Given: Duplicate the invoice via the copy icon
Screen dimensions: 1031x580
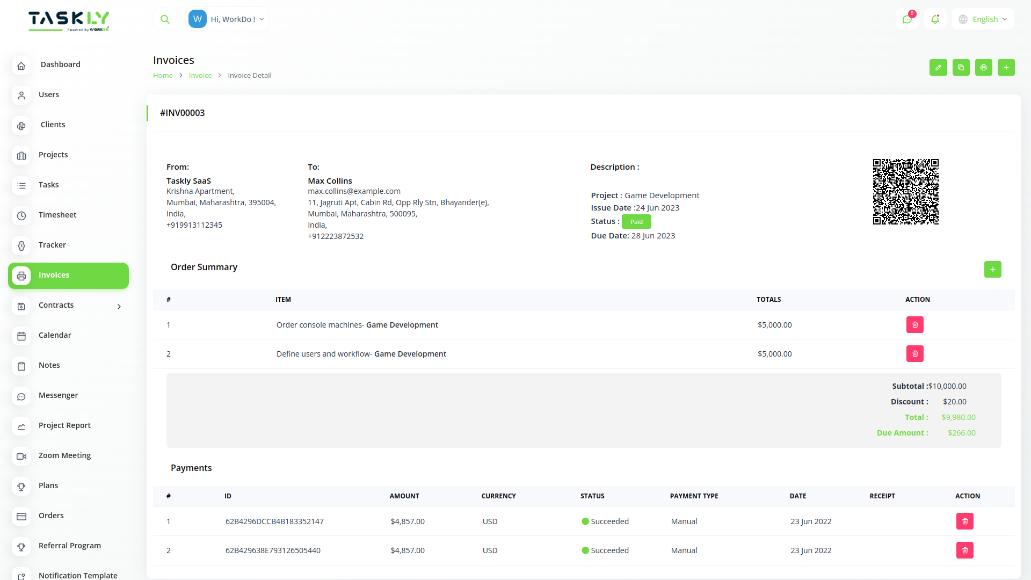Looking at the screenshot, I should tap(961, 67).
